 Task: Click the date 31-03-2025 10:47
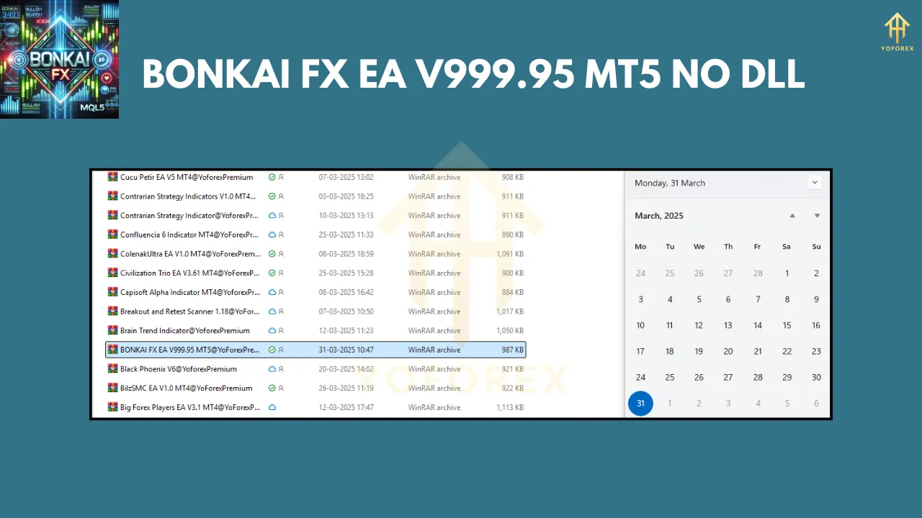click(x=346, y=350)
